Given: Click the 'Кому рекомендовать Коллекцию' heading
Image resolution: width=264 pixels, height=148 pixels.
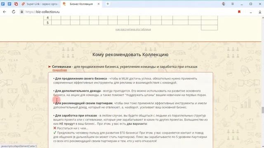Looking at the screenshot, I should click(130, 55).
